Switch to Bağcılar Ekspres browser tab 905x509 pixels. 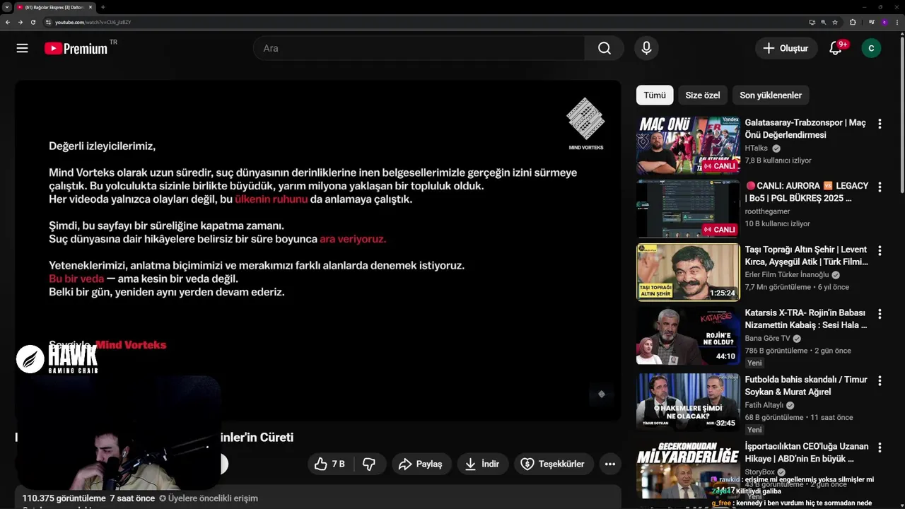point(54,7)
